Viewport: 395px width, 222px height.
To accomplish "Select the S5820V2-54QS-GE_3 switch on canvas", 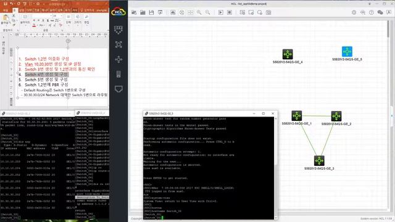I will (x=319, y=160).
